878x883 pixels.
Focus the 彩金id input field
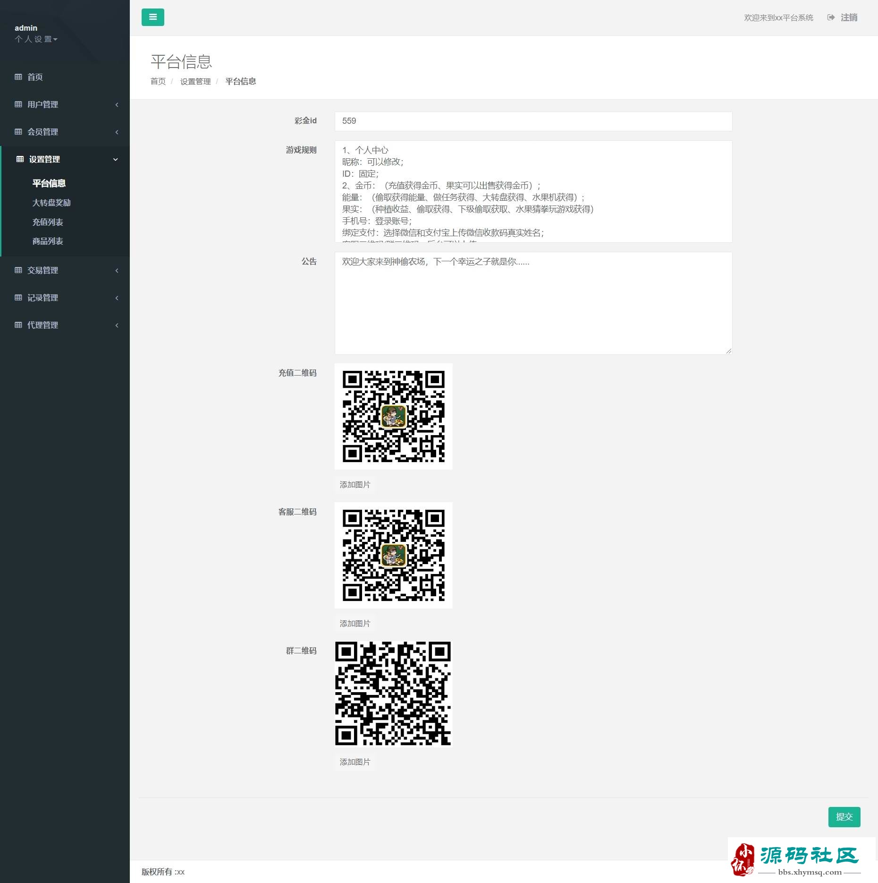[533, 121]
